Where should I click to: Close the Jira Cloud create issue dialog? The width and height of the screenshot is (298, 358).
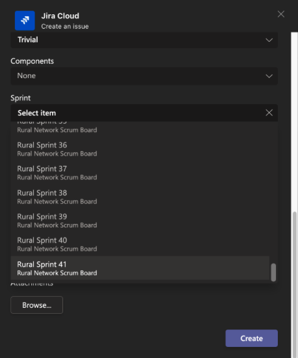281,14
